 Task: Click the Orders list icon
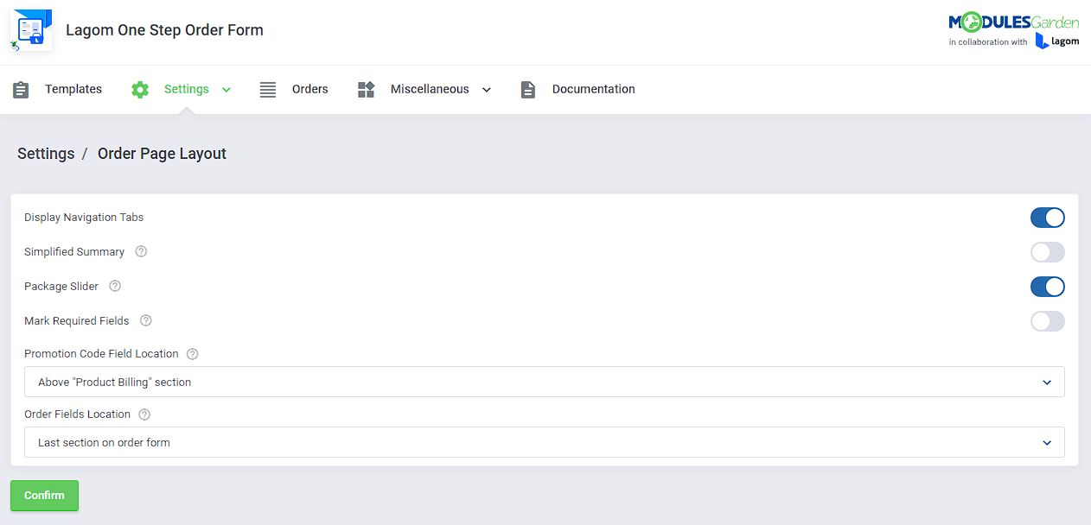click(x=268, y=89)
